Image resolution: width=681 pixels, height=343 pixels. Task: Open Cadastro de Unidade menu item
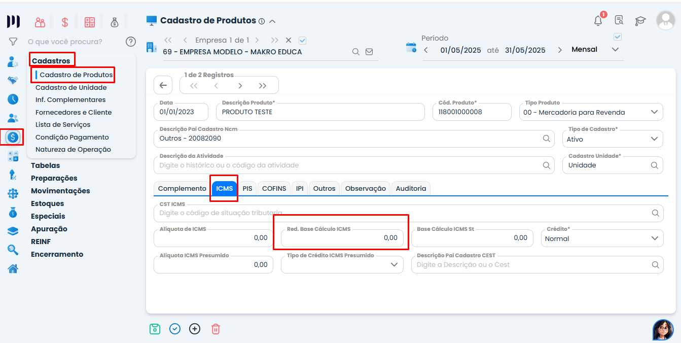point(71,87)
